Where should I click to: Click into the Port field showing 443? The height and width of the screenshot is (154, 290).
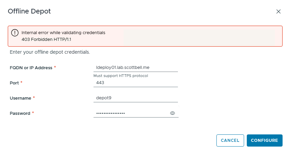click(x=135, y=83)
